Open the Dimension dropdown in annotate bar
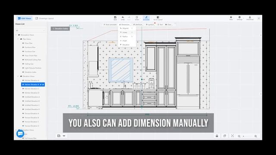The width and height of the screenshot is (276, 155). (x=125, y=25)
